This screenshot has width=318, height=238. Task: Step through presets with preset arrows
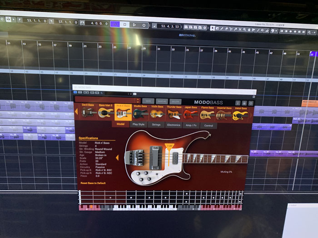pyautogui.click(x=138, y=100)
